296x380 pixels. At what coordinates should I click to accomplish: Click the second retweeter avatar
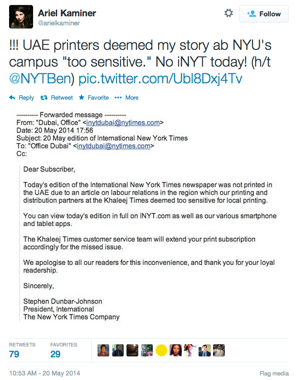118,351
